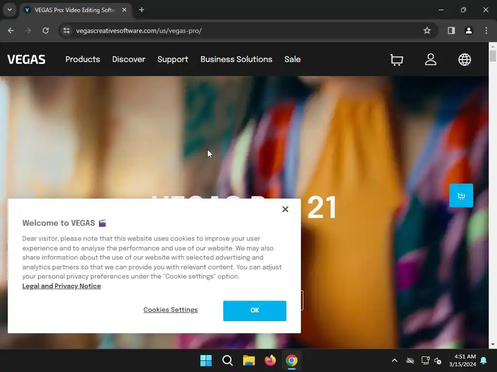Open Windows taskbar search

tap(227, 360)
